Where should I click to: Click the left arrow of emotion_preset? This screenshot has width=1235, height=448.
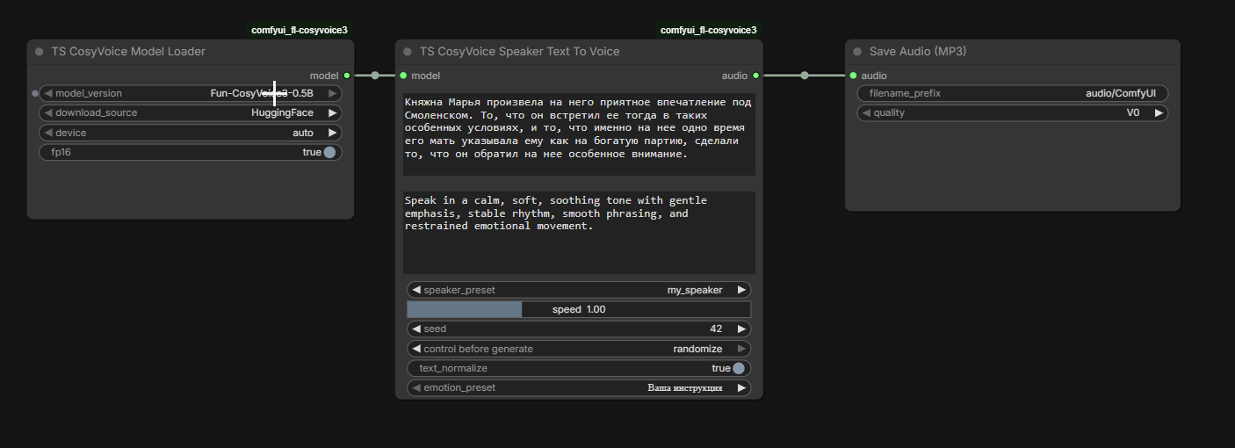tap(416, 387)
